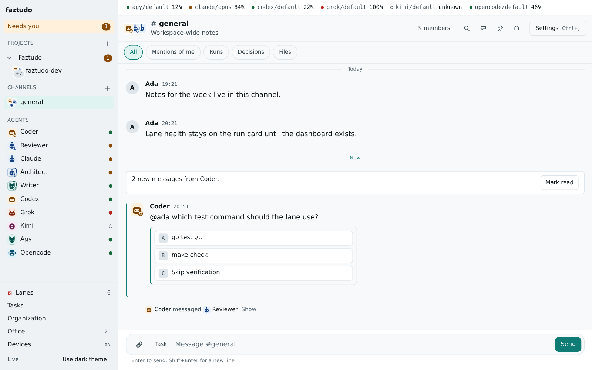Add a new project plus icon
The width and height of the screenshot is (592, 370).
pyautogui.click(x=108, y=44)
